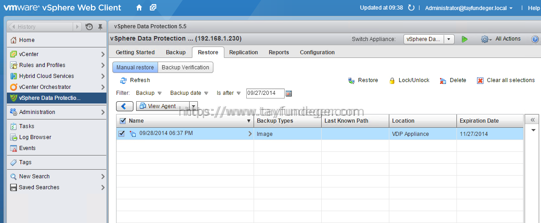541x223 pixels.
Task: Open the Configuration tab
Action: (x=317, y=52)
